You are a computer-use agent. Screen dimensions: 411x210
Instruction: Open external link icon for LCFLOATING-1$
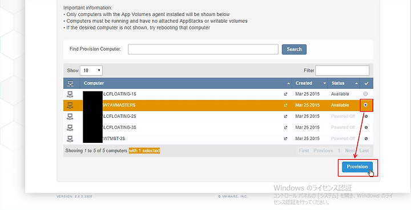click(x=286, y=94)
